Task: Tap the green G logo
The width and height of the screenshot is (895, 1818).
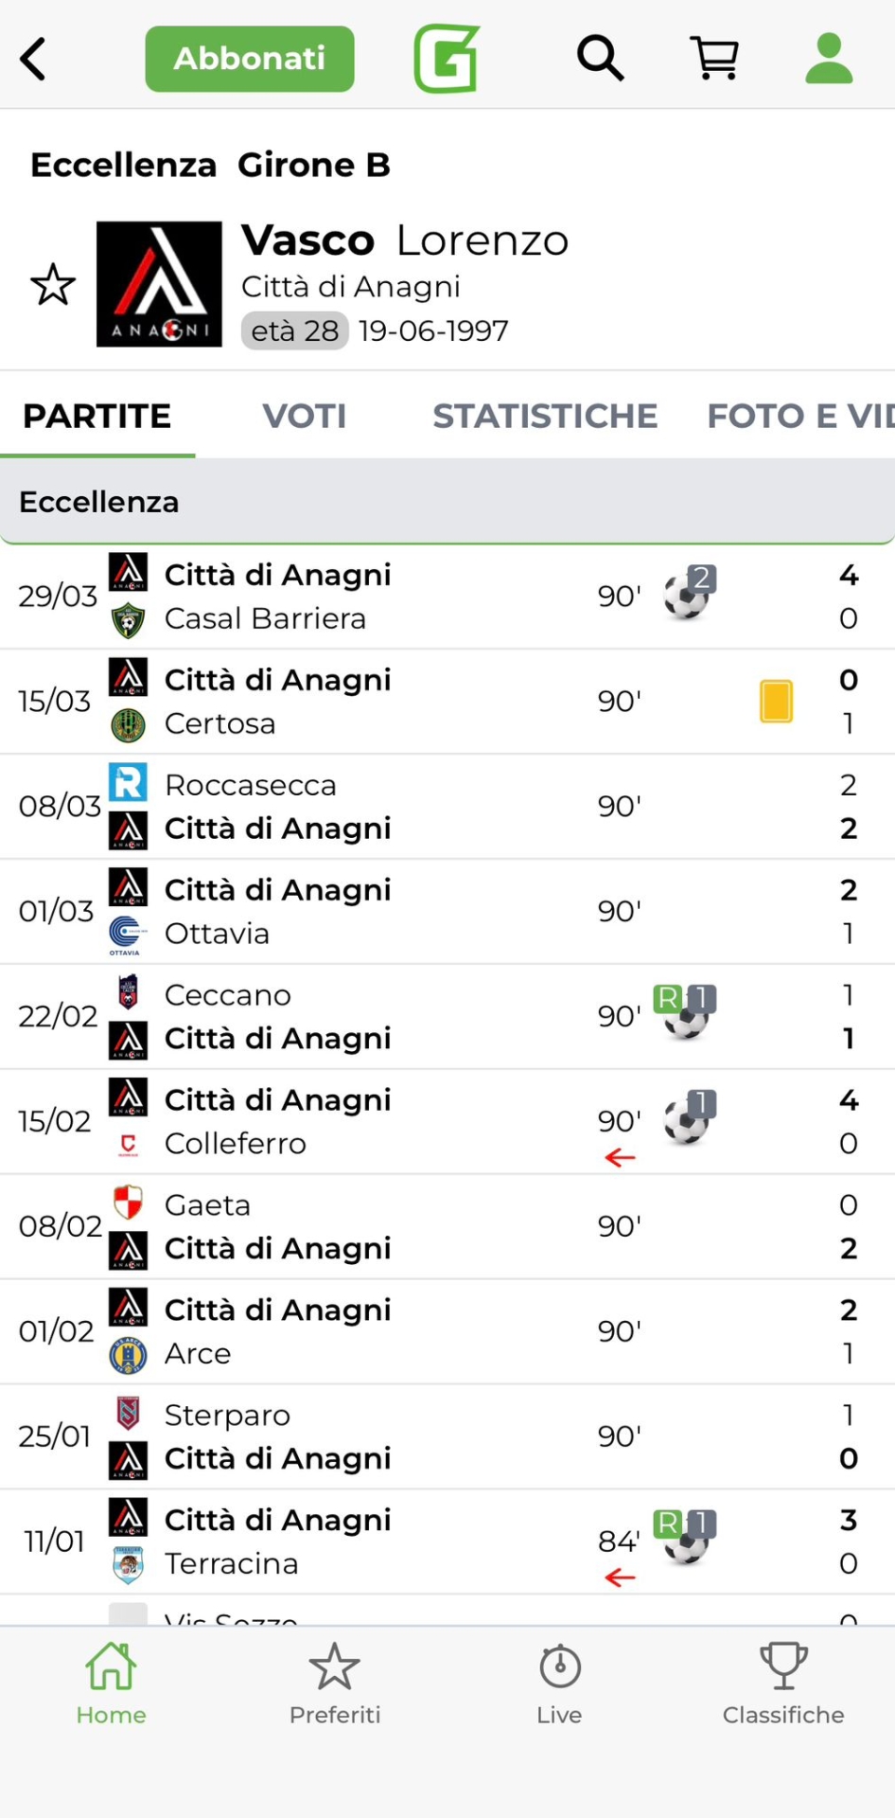Action: [x=447, y=59]
